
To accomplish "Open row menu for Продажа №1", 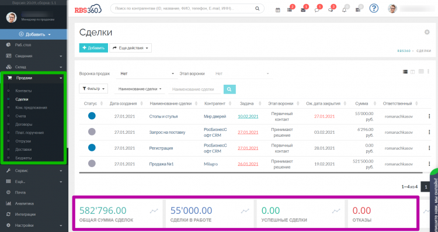I will 429,164.
